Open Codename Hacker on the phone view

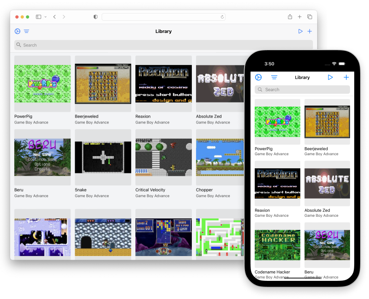point(277,244)
